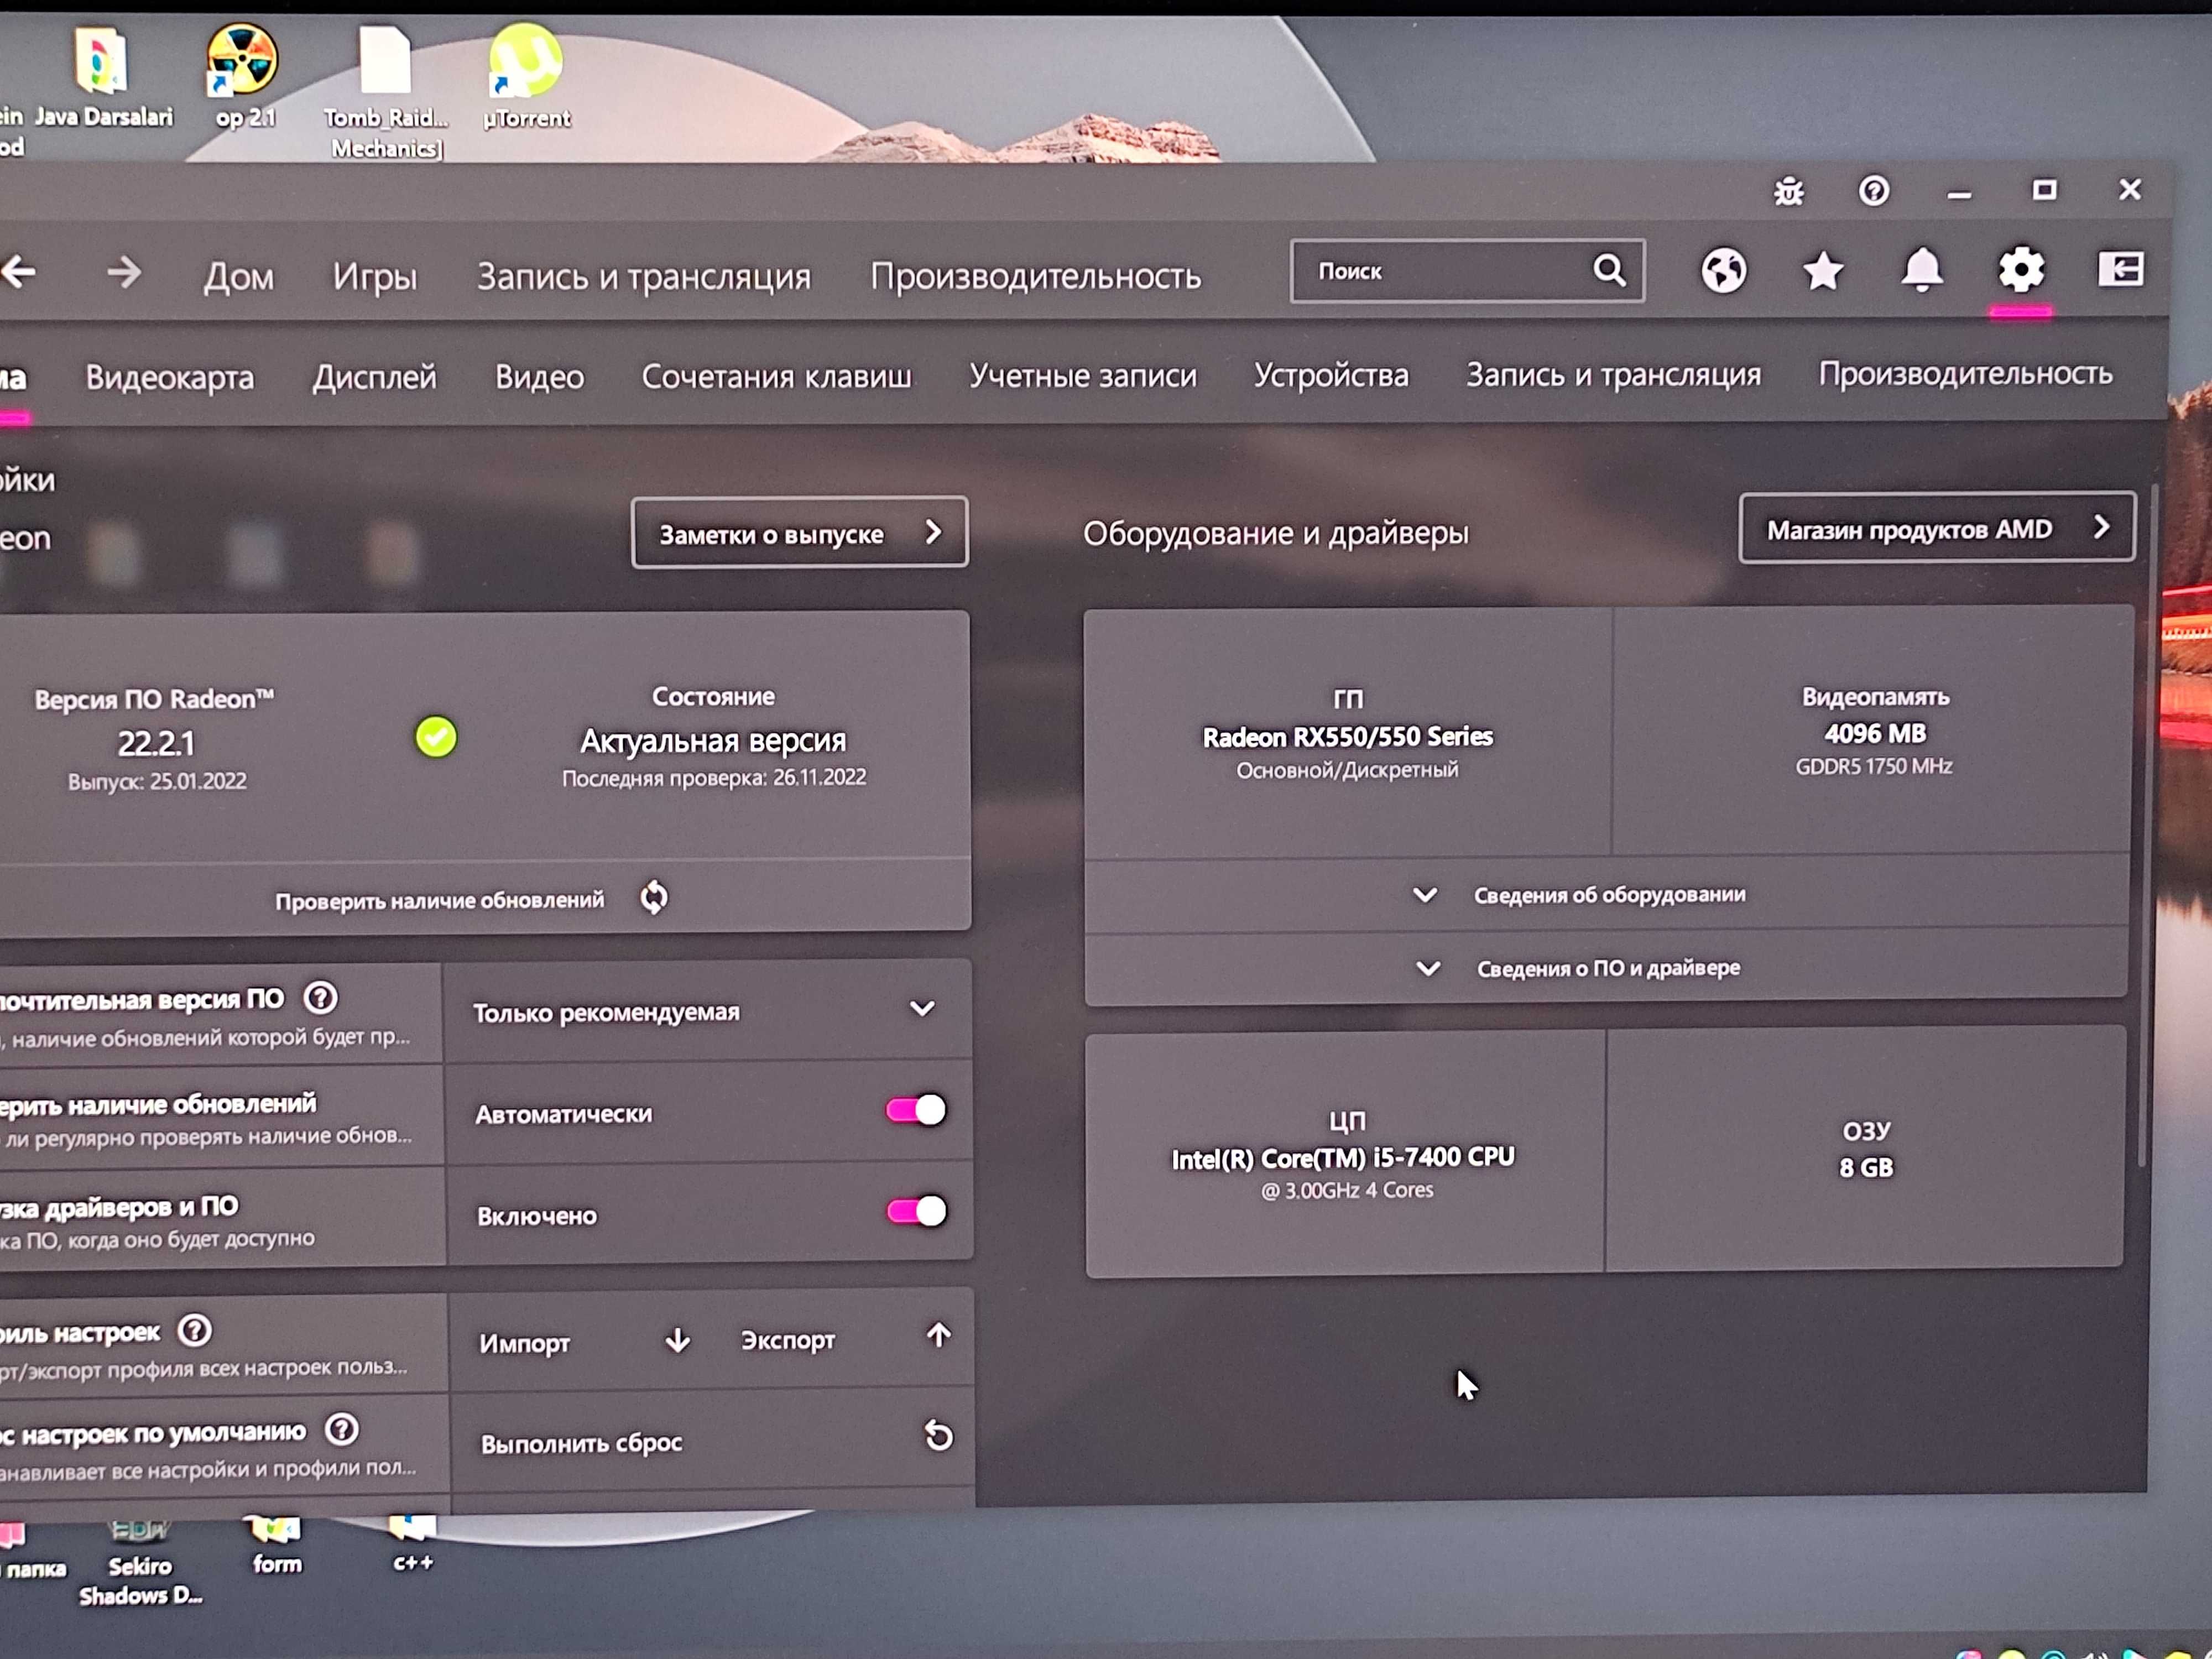Click the green up-to-date status checkmark
Viewport: 2212px width, 1659px height.
[x=436, y=737]
